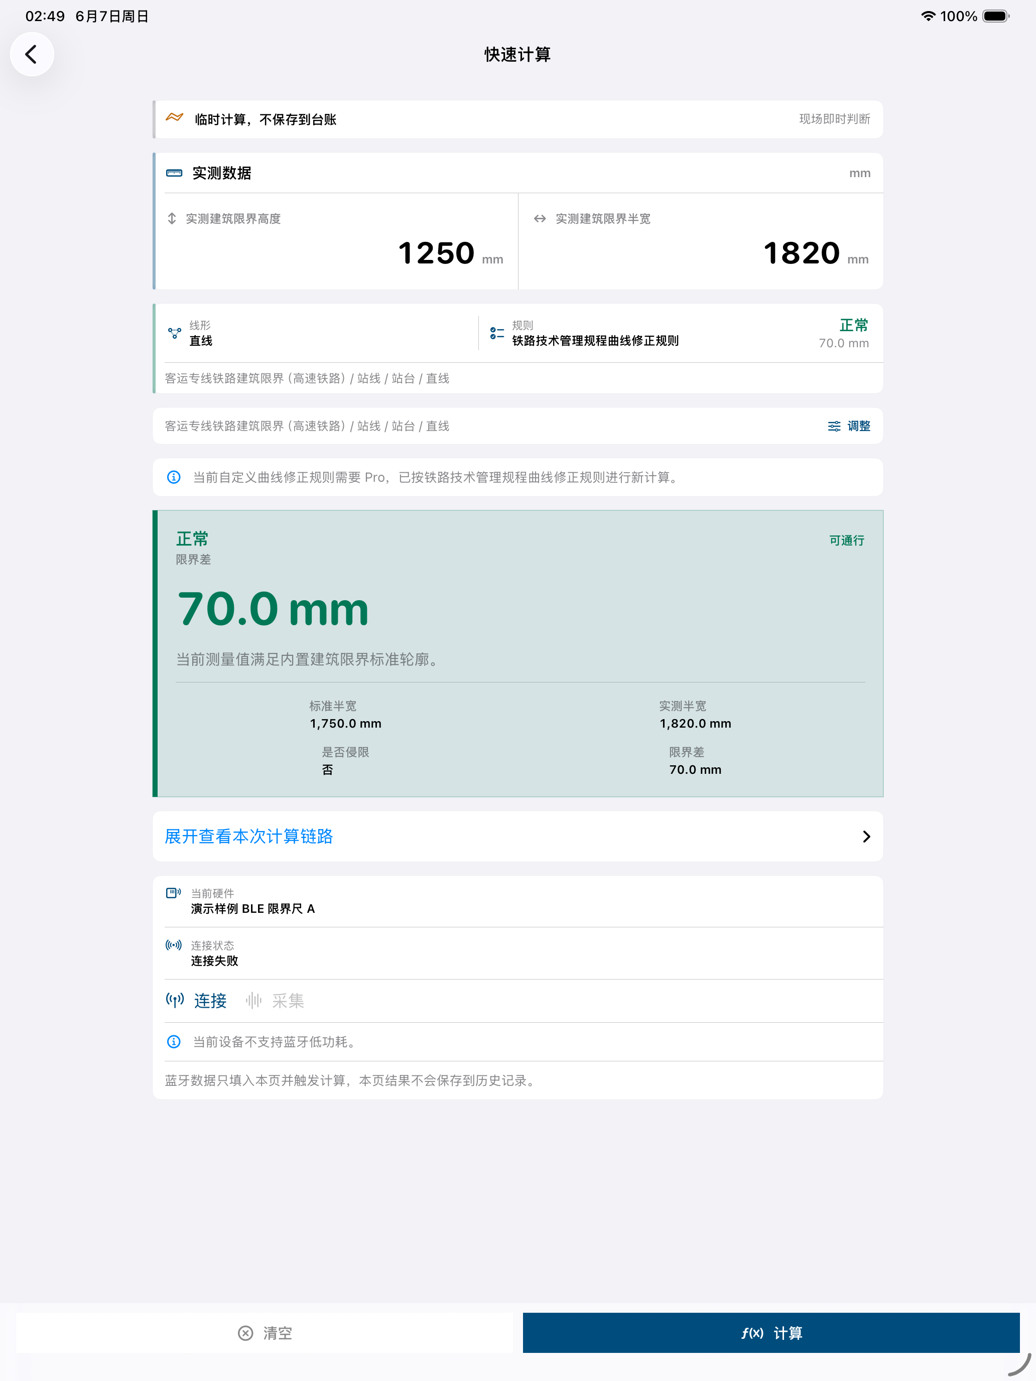This screenshot has height=1381, width=1036.
Task: Click the 快速计算 page title
Action: click(517, 55)
